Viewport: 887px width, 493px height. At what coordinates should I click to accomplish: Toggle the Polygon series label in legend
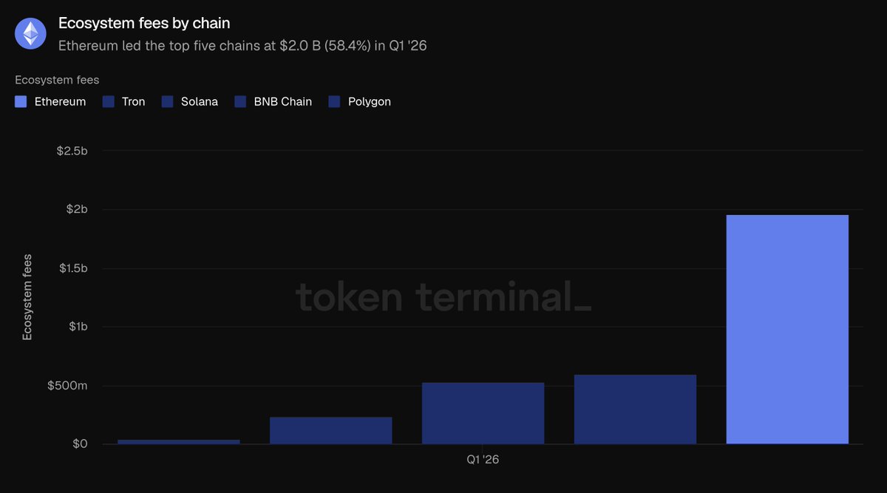370,102
